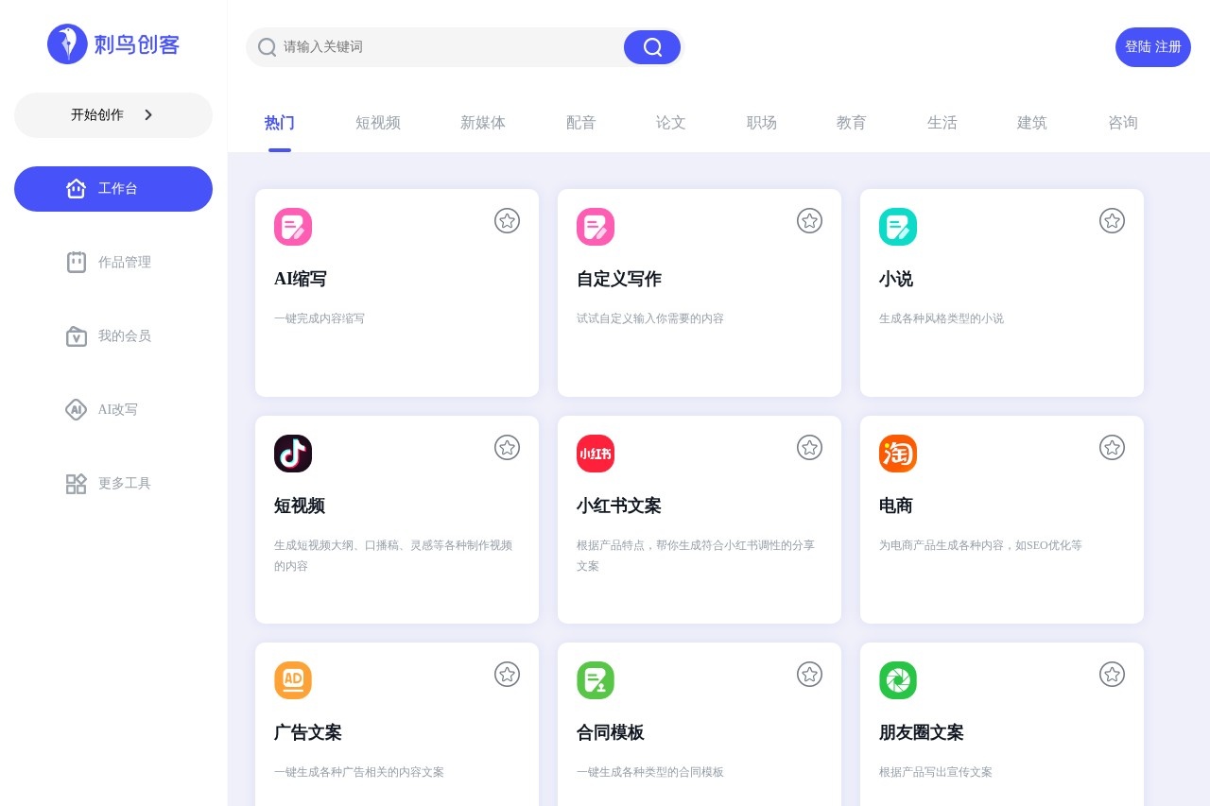This screenshot has height=806, width=1210.
Task: Open the TikTok 短视频 card icon
Action: (293, 454)
